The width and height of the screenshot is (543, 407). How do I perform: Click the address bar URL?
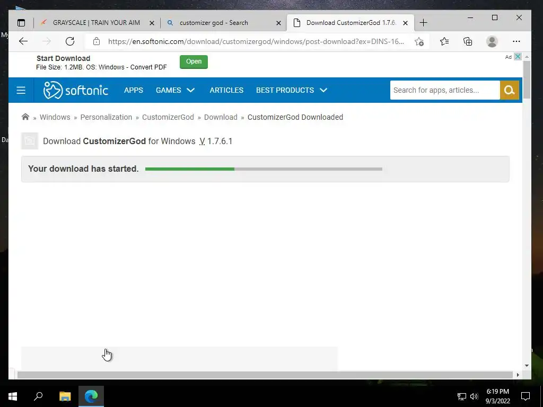click(x=256, y=41)
